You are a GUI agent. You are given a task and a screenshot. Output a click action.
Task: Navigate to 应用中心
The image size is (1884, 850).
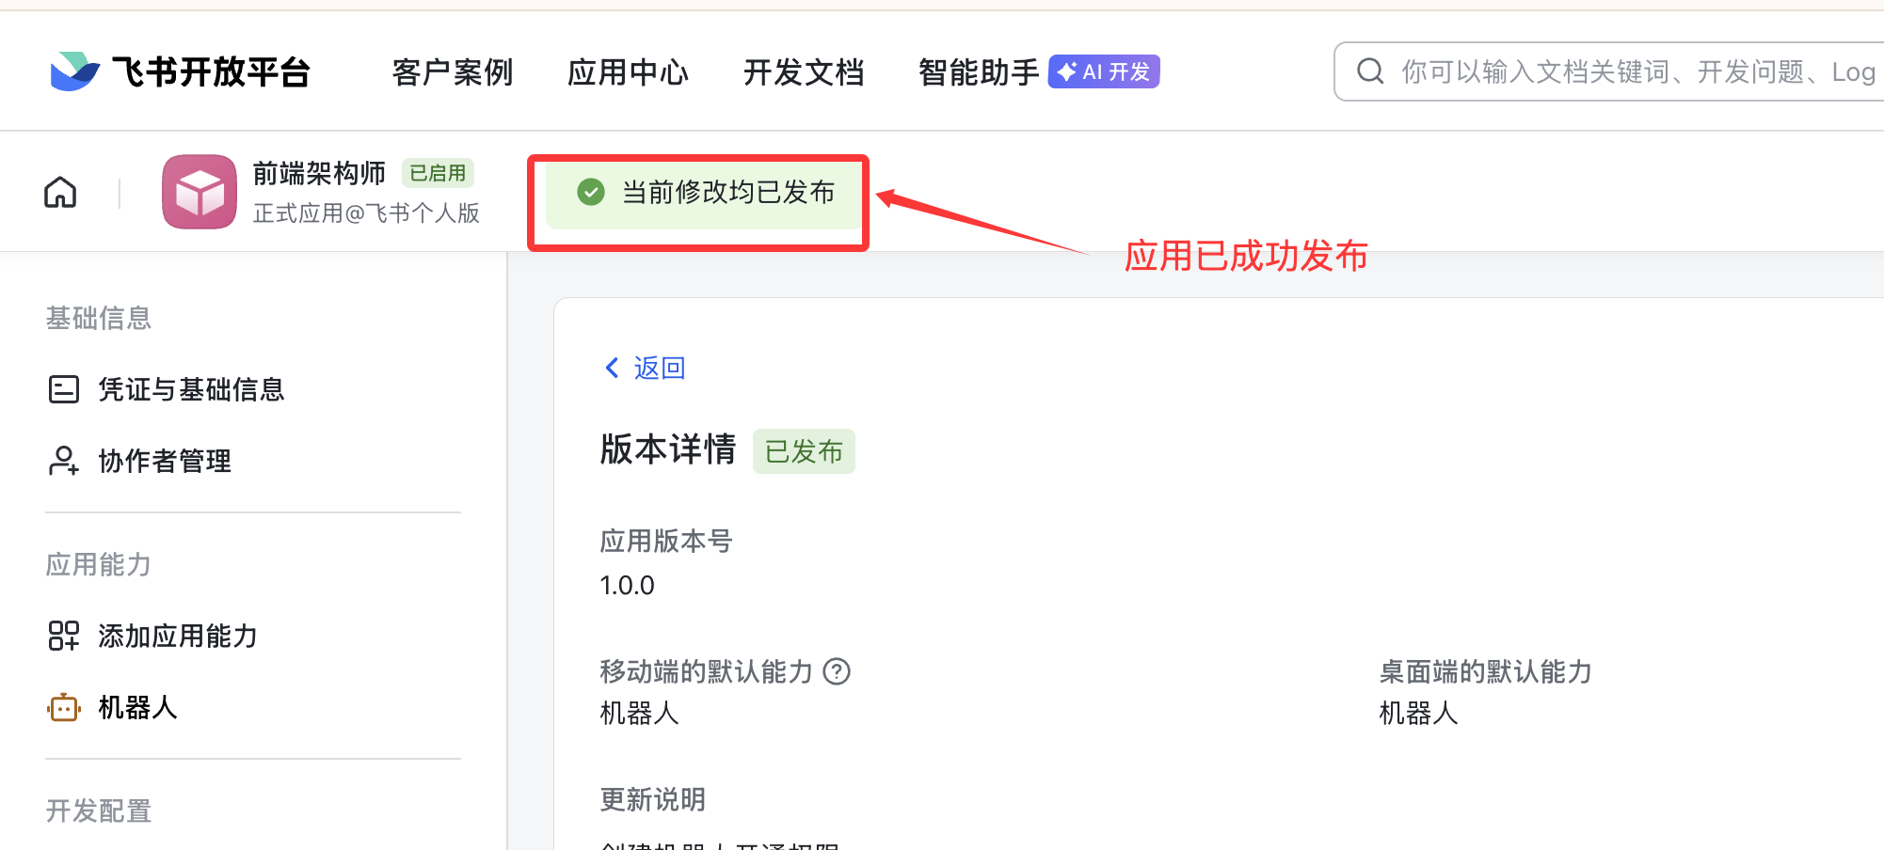[628, 71]
